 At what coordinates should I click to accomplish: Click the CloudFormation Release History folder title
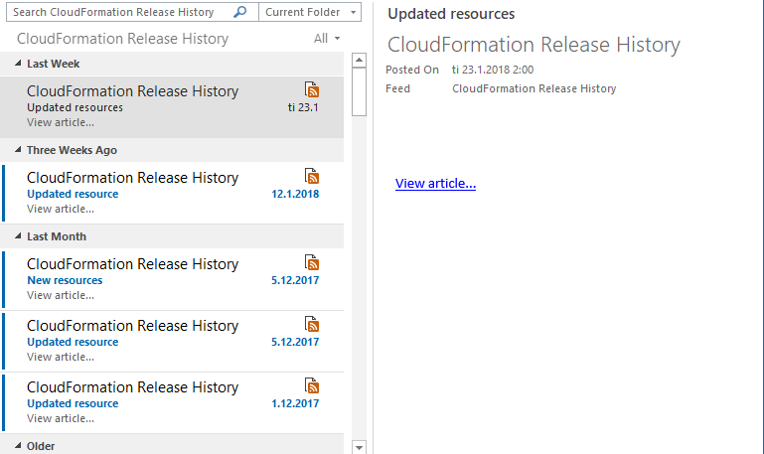tap(123, 39)
